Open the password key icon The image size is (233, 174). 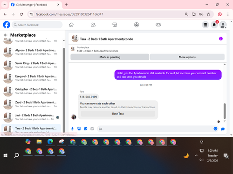point(201,14)
